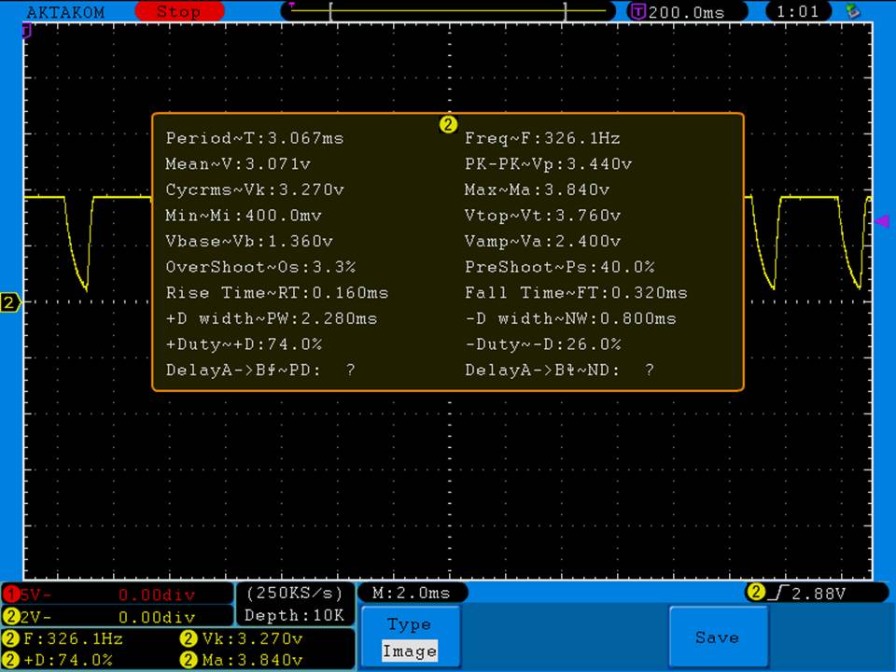Click the red Stop run-status indicator
This screenshot has width=896, height=672.
178,12
